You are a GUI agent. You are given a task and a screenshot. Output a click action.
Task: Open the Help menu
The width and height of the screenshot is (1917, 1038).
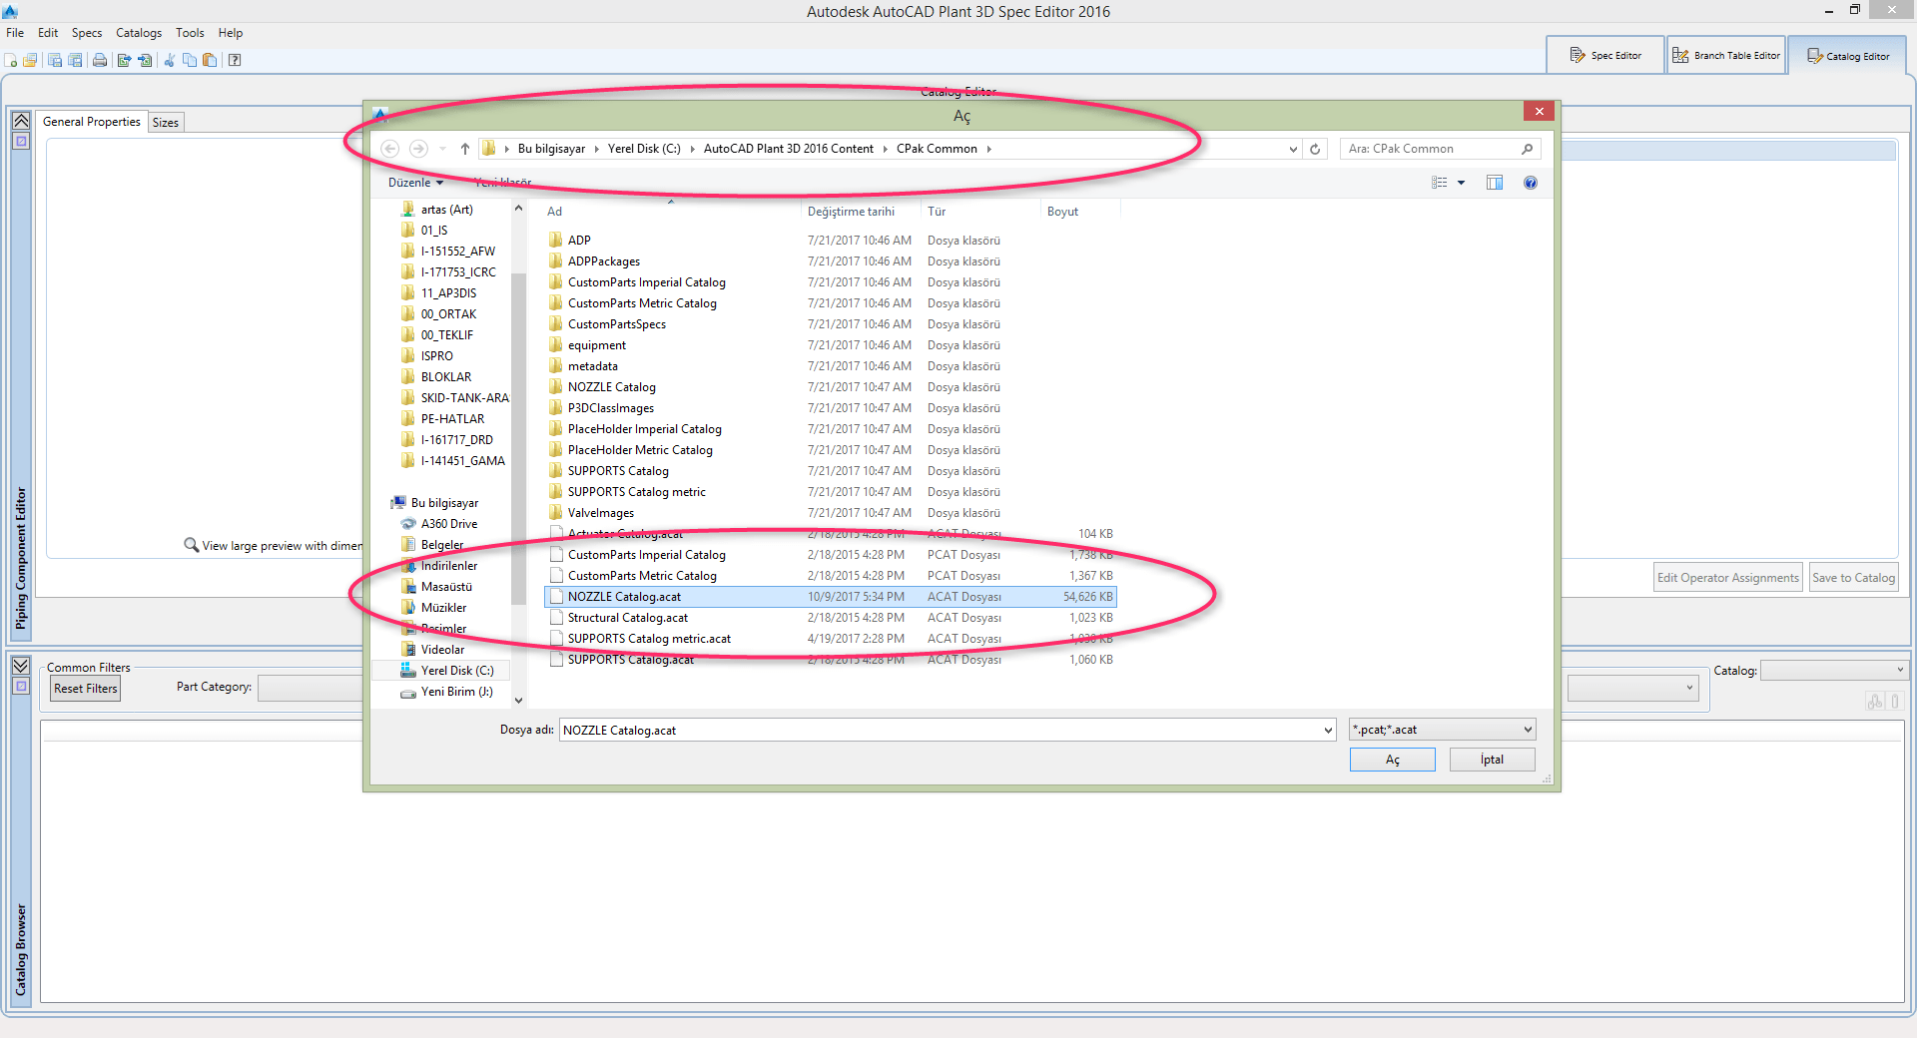231,33
